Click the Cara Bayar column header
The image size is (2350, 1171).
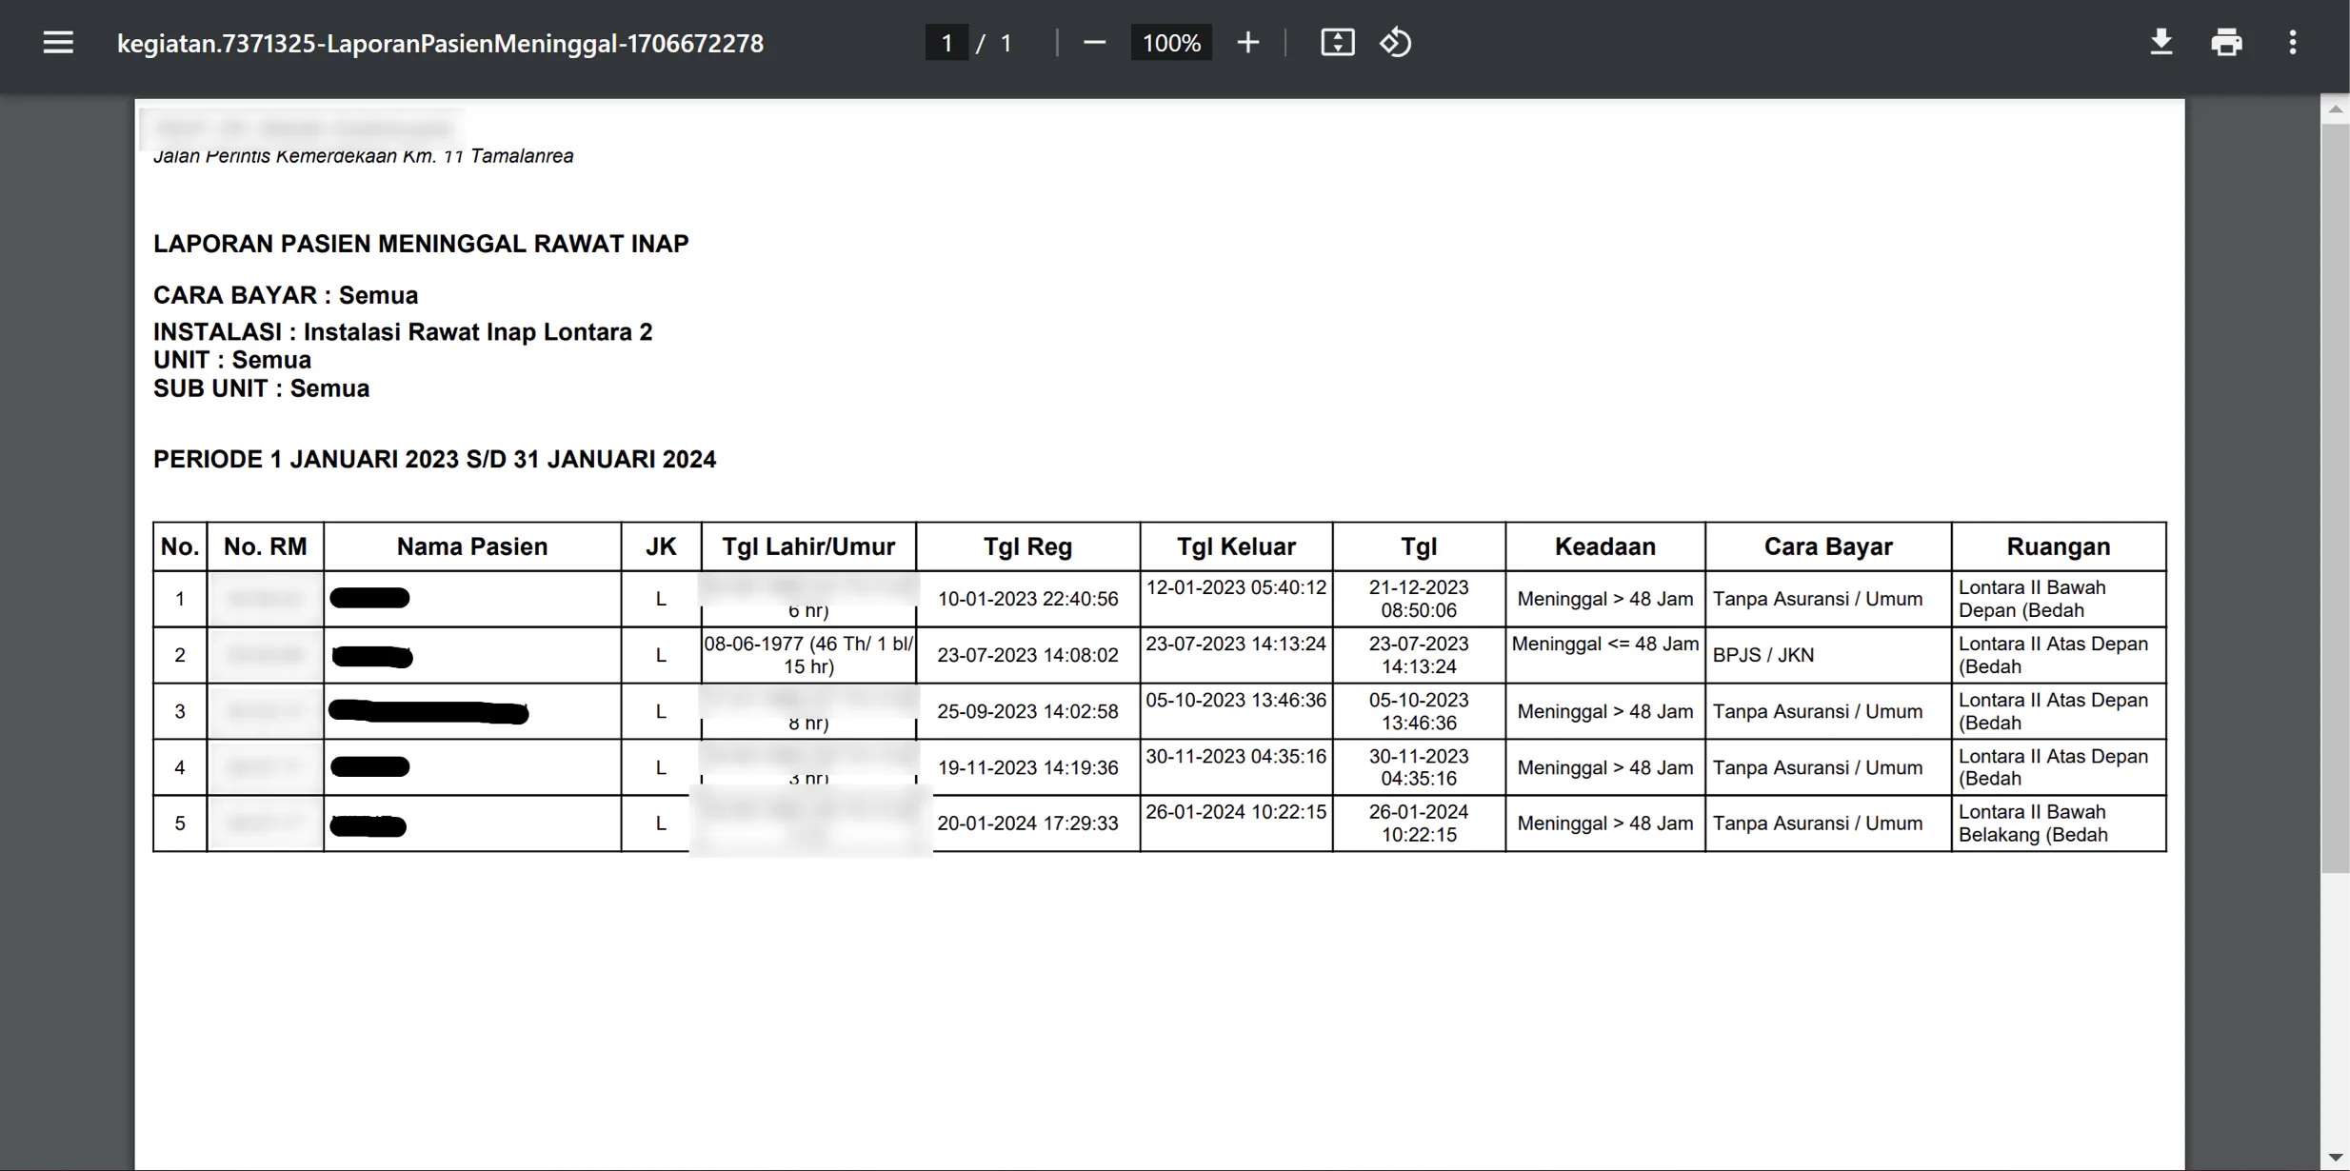[1827, 546]
